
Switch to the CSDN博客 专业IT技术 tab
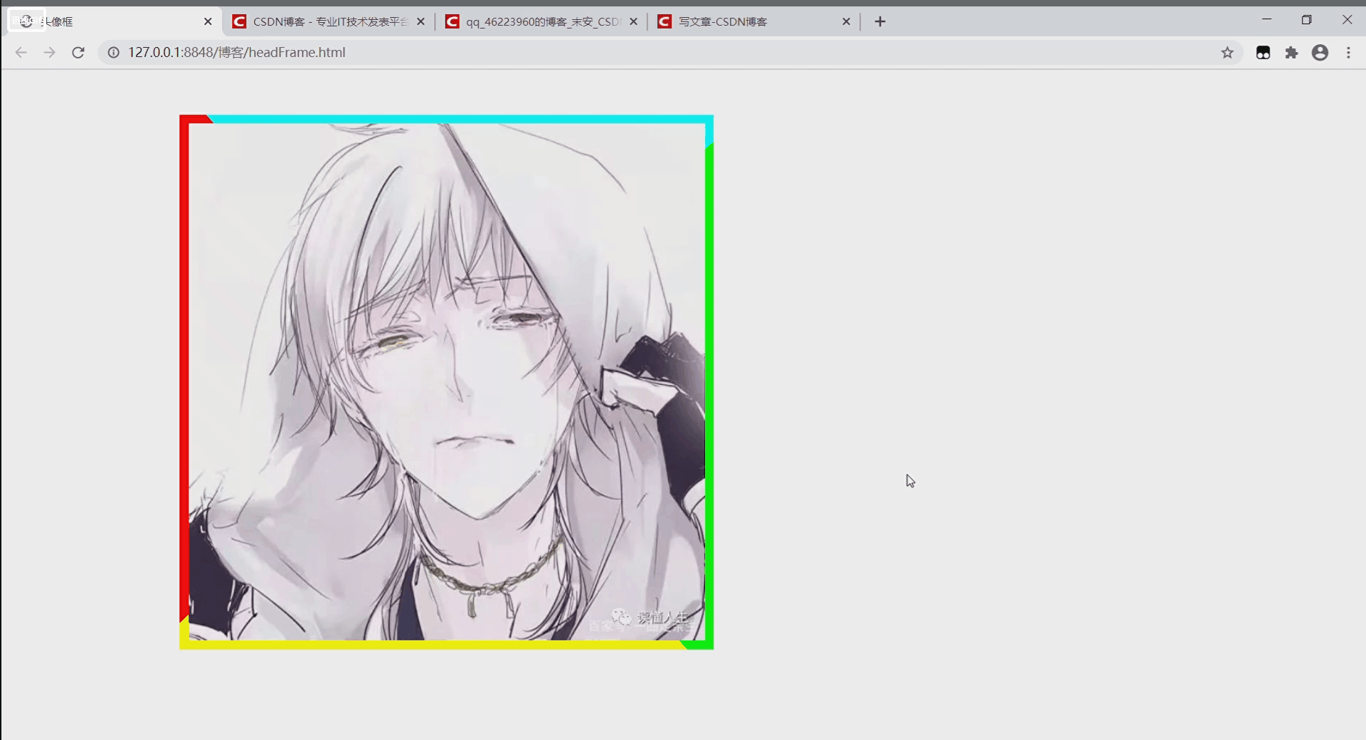click(328, 21)
